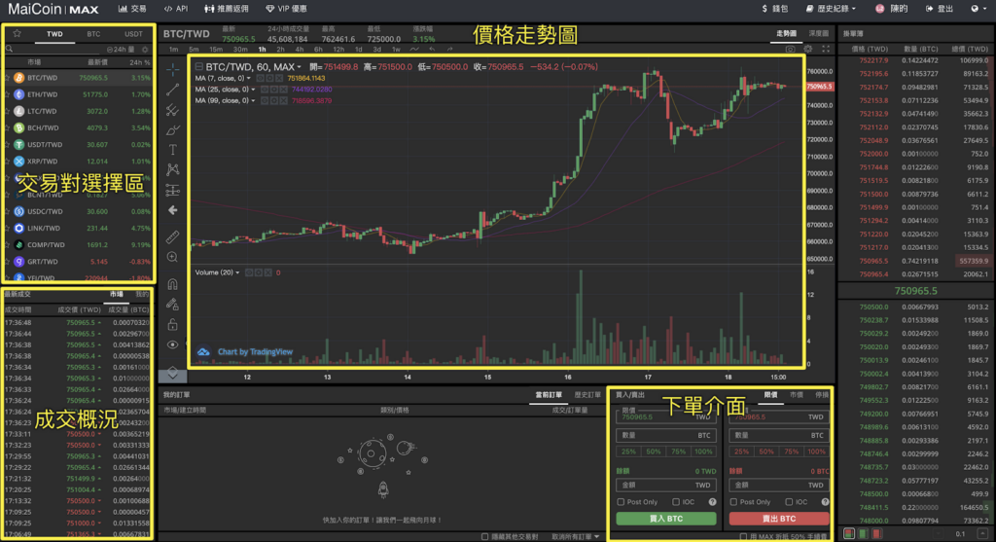Increase order book price grouping arrow
The image size is (996, 542).
[982, 534]
